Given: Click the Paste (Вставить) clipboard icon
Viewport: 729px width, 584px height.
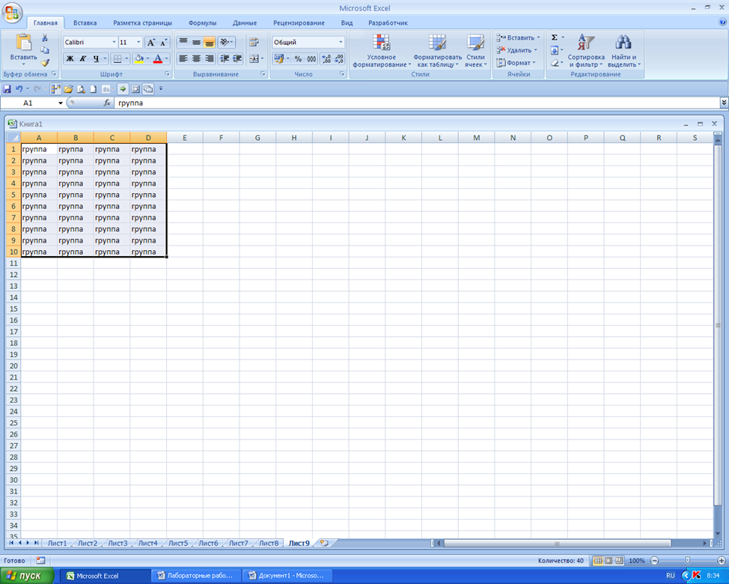Looking at the screenshot, I should click(x=23, y=43).
